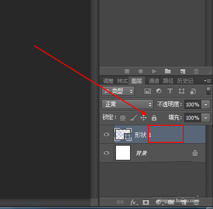Filter layers by type T icon
The width and height of the screenshot is (213, 209).
(170, 91)
